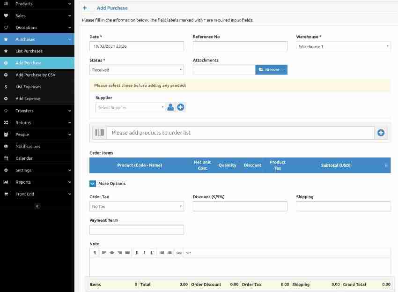Open the add new supplier plus icon

[x=181, y=107]
